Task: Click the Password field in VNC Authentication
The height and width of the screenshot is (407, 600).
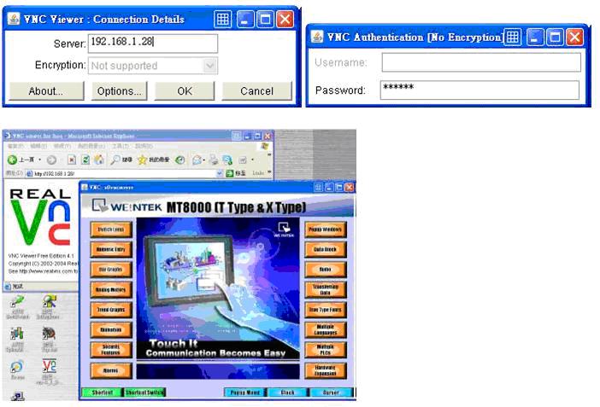Action: coord(479,90)
